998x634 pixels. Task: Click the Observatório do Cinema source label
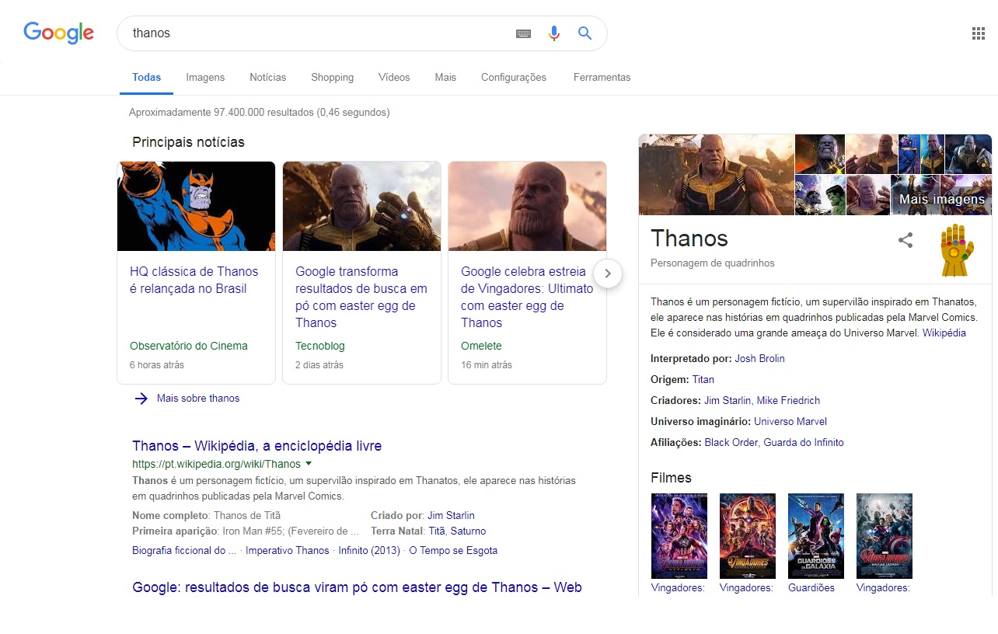189,346
